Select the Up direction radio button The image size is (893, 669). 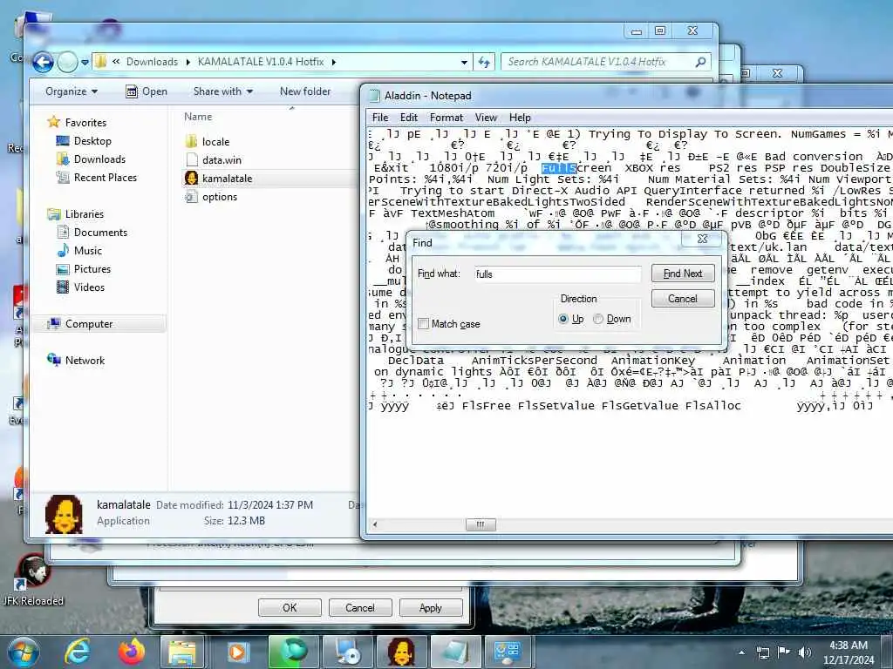point(563,319)
